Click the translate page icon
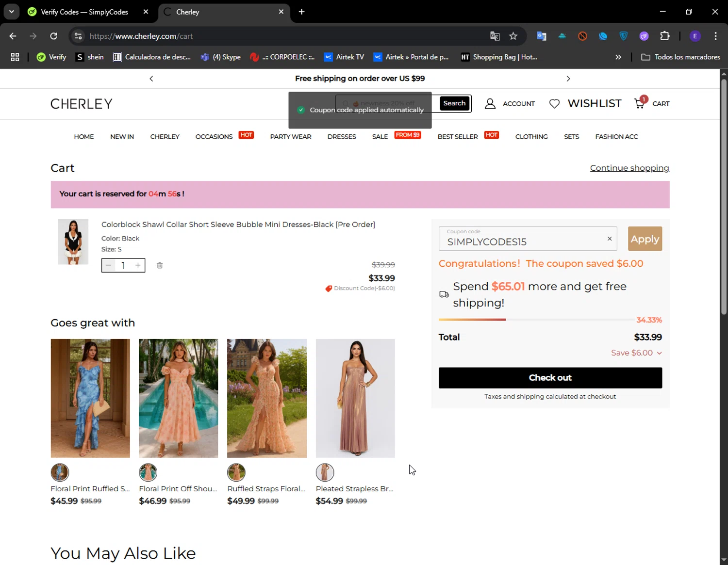This screenshot has width=728, height=565. point(495,36)
